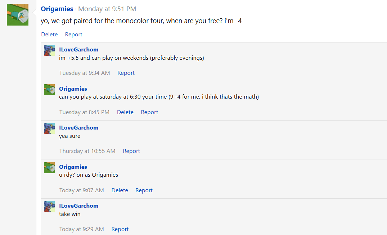The width and height of the screenshot is (387, 235).
Task: Report the 'saturday at 6:30' comment
Action: (149, 112)
